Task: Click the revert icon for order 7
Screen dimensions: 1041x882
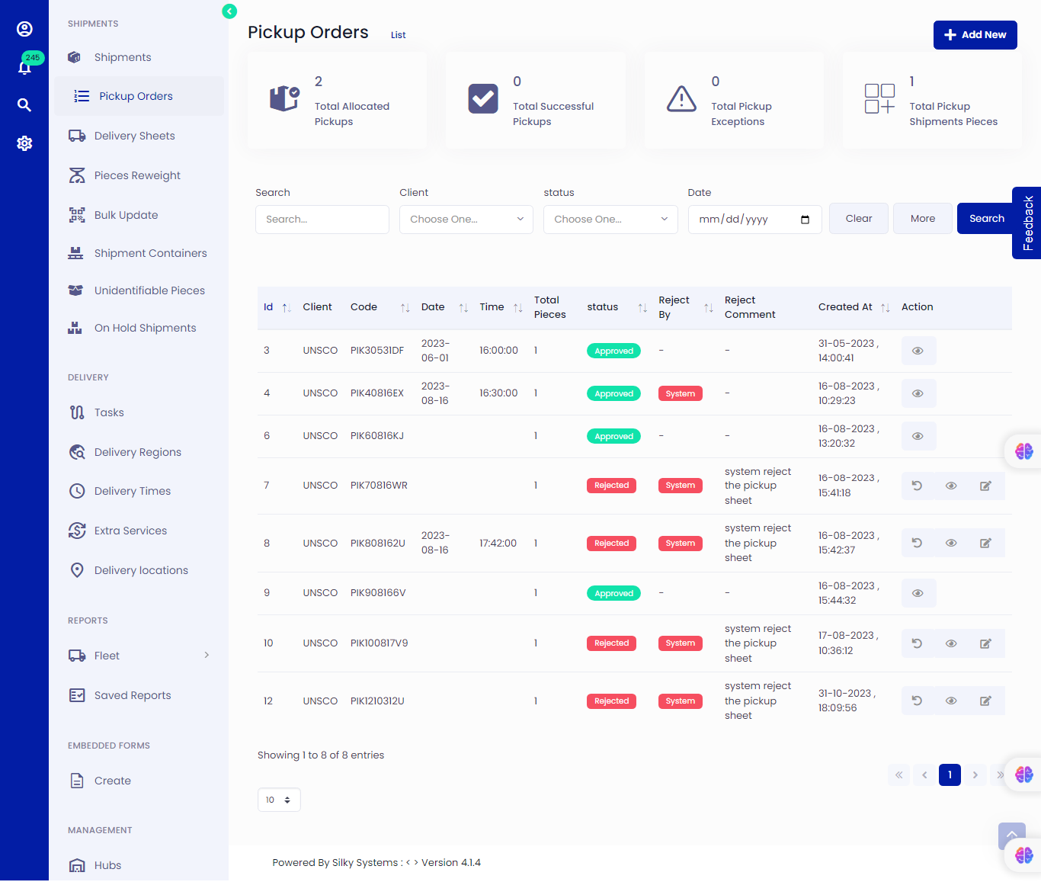Action: click(x=918, y=486)
